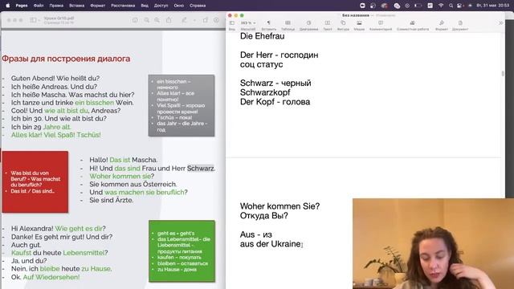This screenshot has width=514, height=289.
Task: Open the Справка menu
Action: point(198,6)
